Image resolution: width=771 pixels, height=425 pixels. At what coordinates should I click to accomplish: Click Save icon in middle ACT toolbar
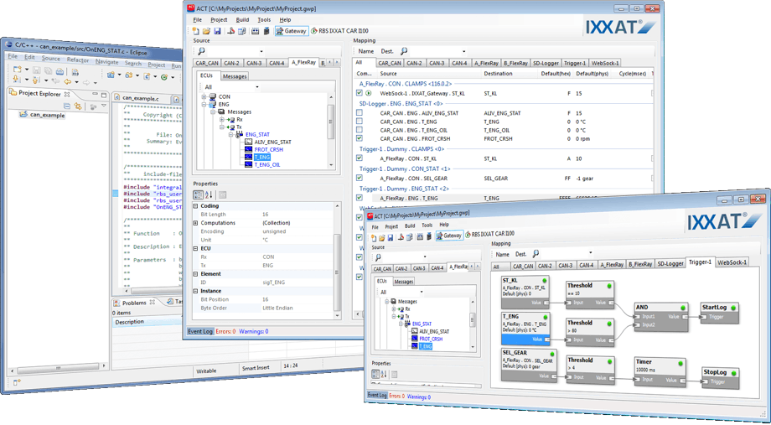click(x=216, y=31)
